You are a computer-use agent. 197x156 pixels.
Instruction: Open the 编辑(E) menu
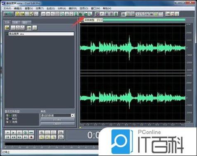(18, 8)
